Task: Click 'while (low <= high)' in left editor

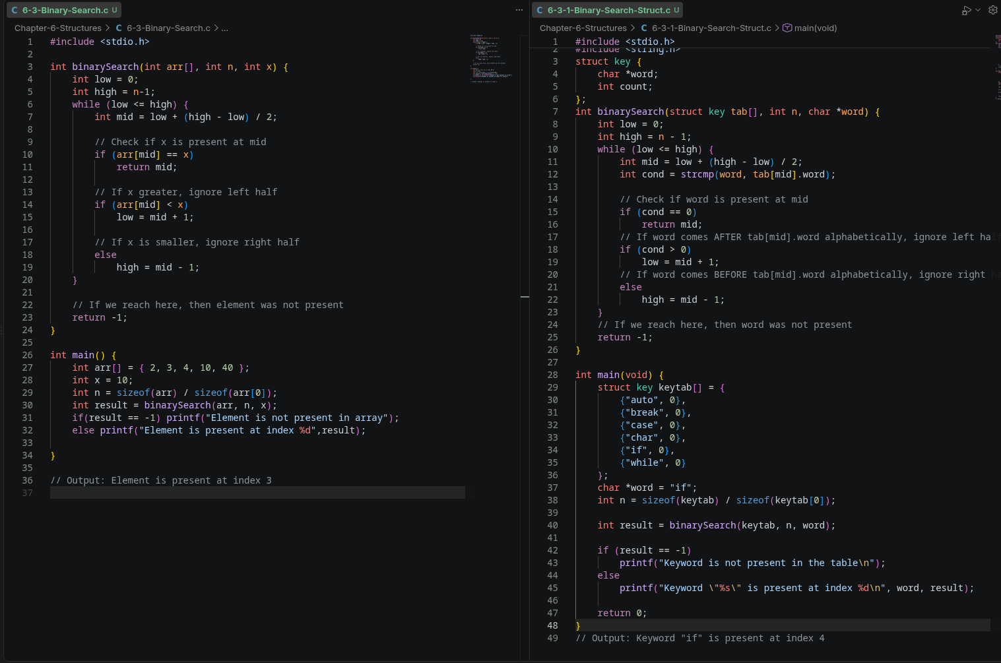Action: coord(125,104)
